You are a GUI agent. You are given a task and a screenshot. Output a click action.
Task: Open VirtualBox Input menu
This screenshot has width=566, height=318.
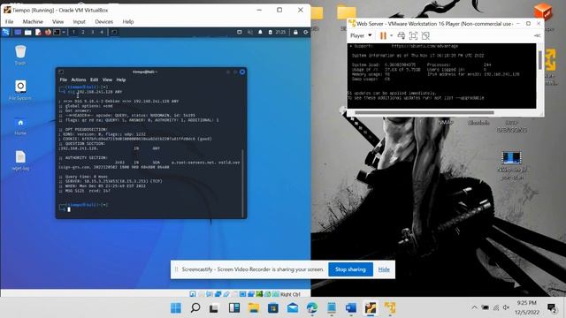79,21
